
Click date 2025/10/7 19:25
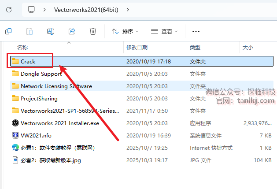(x=147, y=148)
